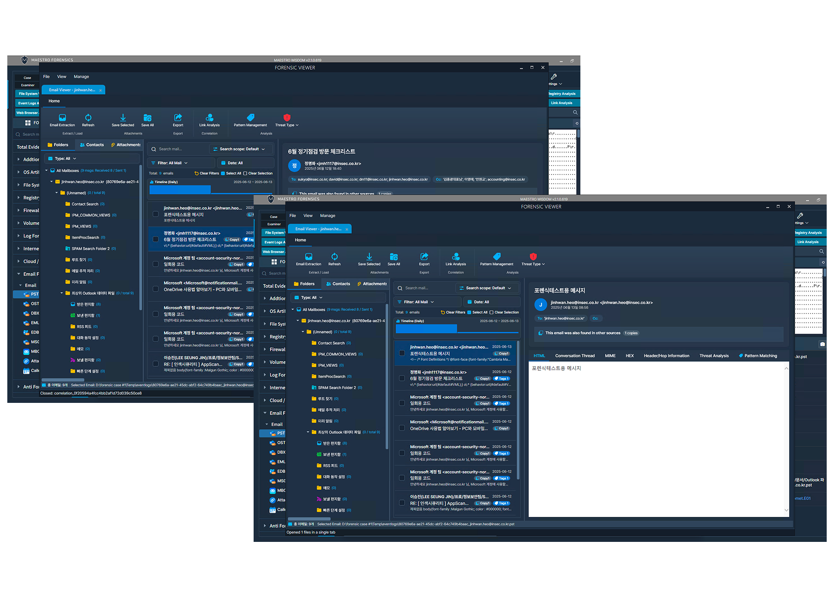Click '1 copies' badge in front window
Viewport: 834px width, 597px height.
pos(632,333)
